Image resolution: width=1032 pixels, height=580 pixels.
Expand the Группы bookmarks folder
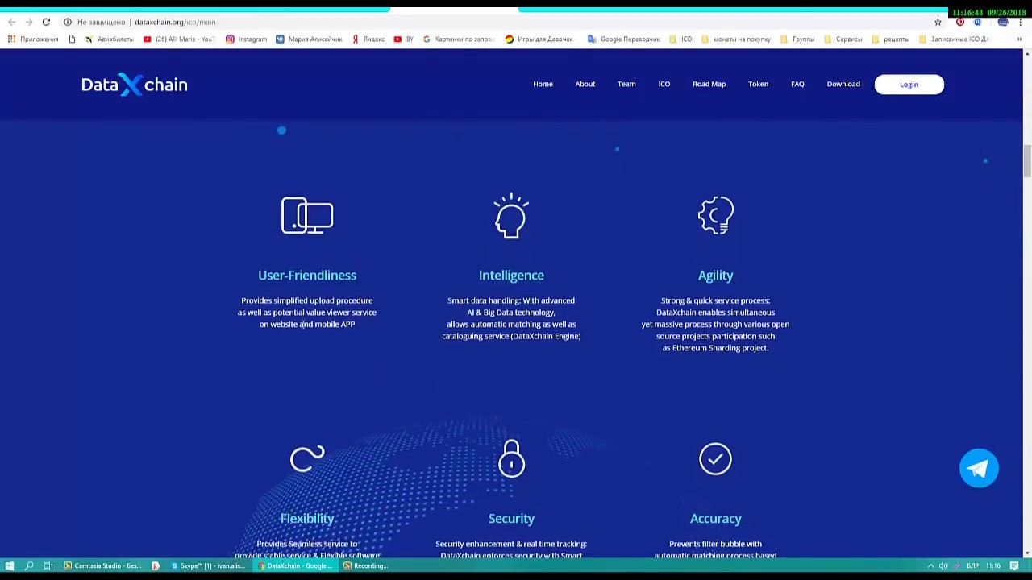pos(797,39)
